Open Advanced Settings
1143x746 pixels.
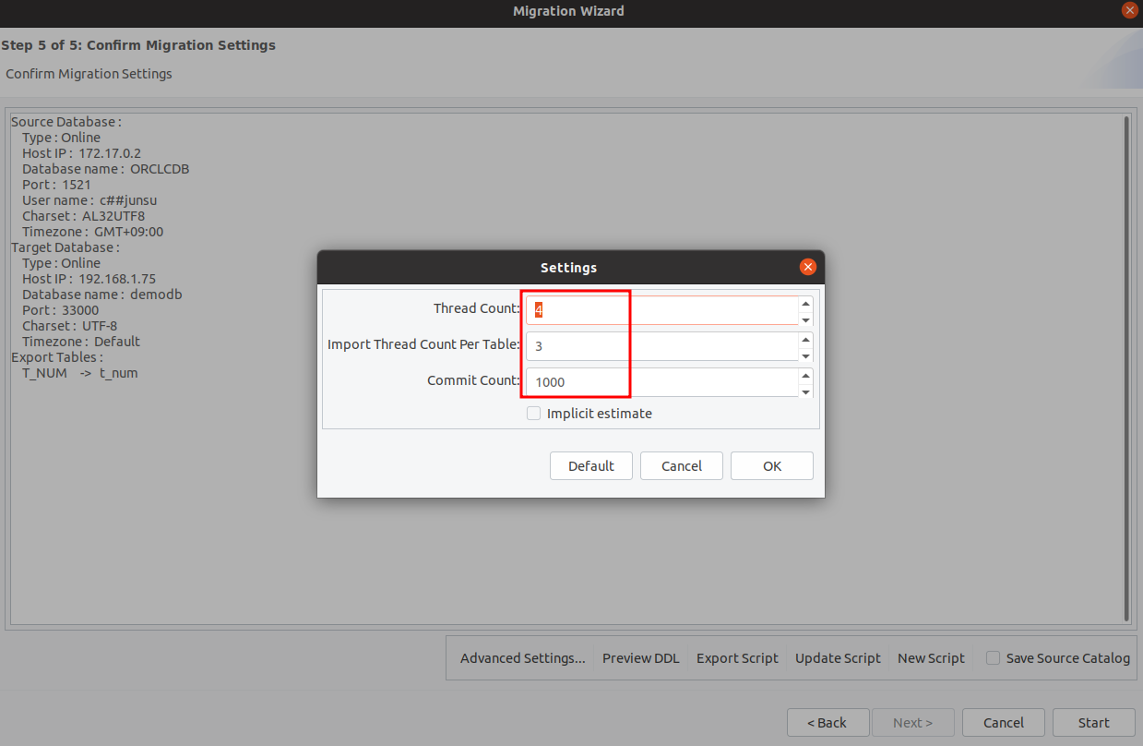(x=522, y=658)
